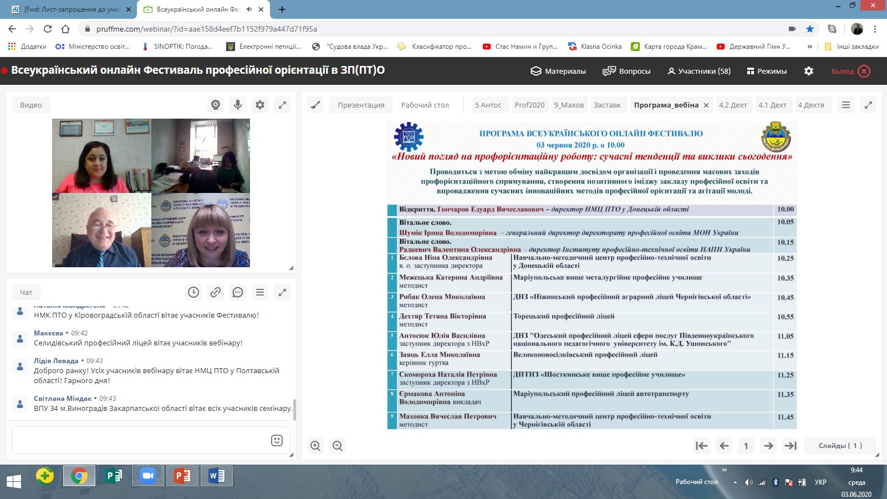Screen dimensions: 887x499
Task: Open emoji picker in chat input
Action: pyautogui.click(x=277, y=440)
